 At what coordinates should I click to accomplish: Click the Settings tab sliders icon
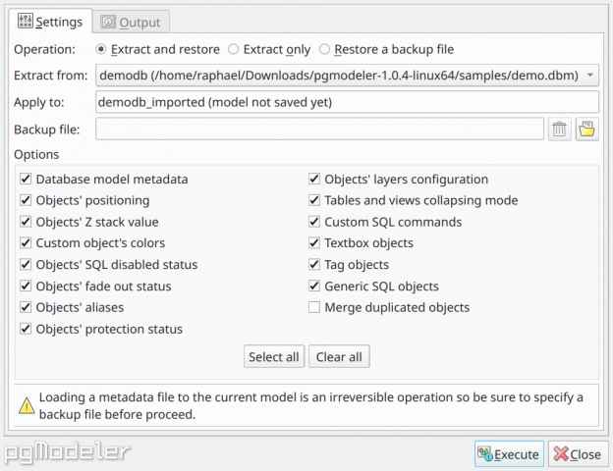coord(26,21)
